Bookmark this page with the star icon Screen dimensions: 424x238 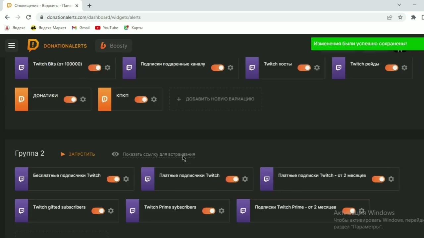coord(400,17)
